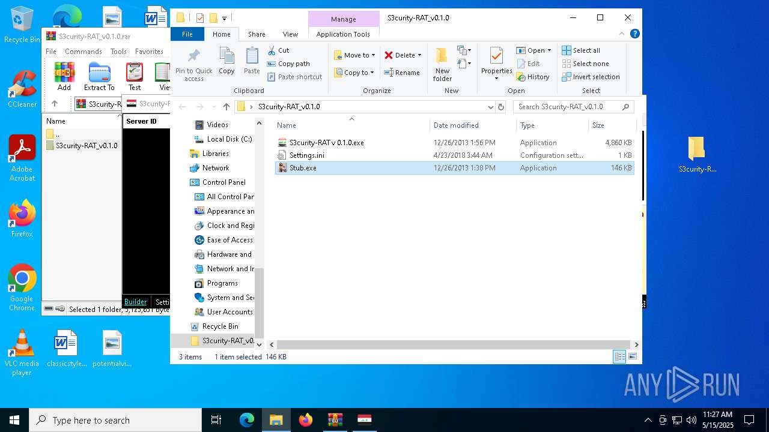The height and width of the screenshot is (432, 769).
Task: Click the Explorer help question mark icon
Action: (635, 34)
